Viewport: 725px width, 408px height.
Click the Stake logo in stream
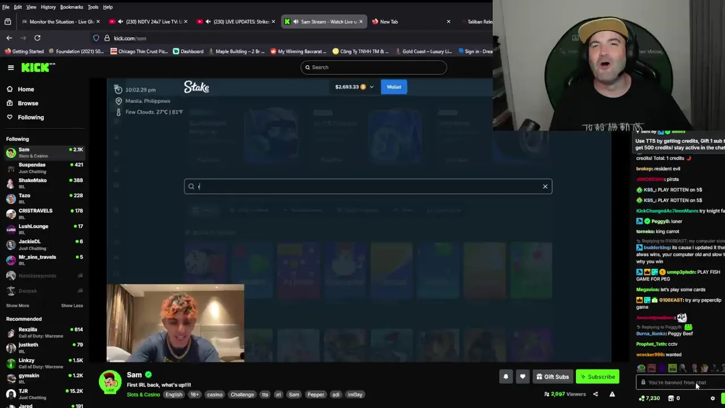pos(197,87)
